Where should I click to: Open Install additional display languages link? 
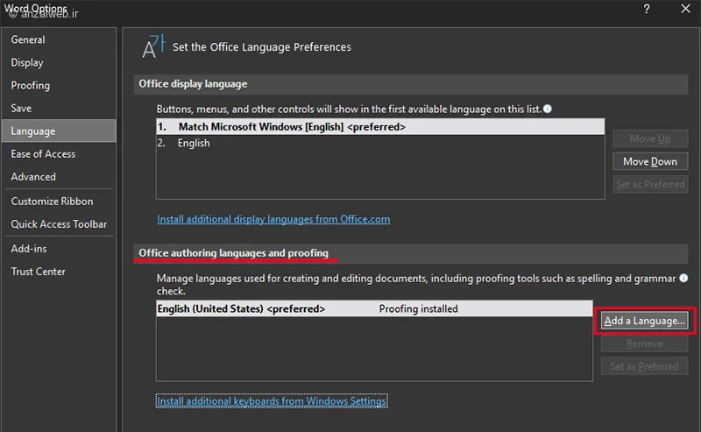273,219
